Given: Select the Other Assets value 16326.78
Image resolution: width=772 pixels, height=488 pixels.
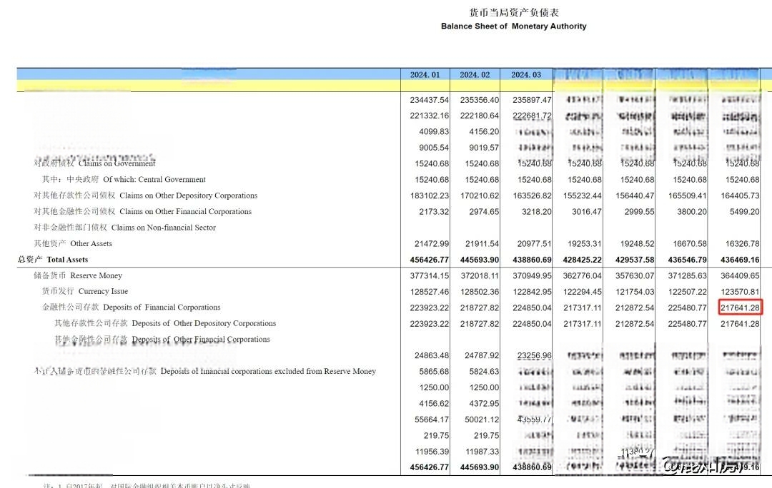Looking at the screenshot, I should pos(743,243).
